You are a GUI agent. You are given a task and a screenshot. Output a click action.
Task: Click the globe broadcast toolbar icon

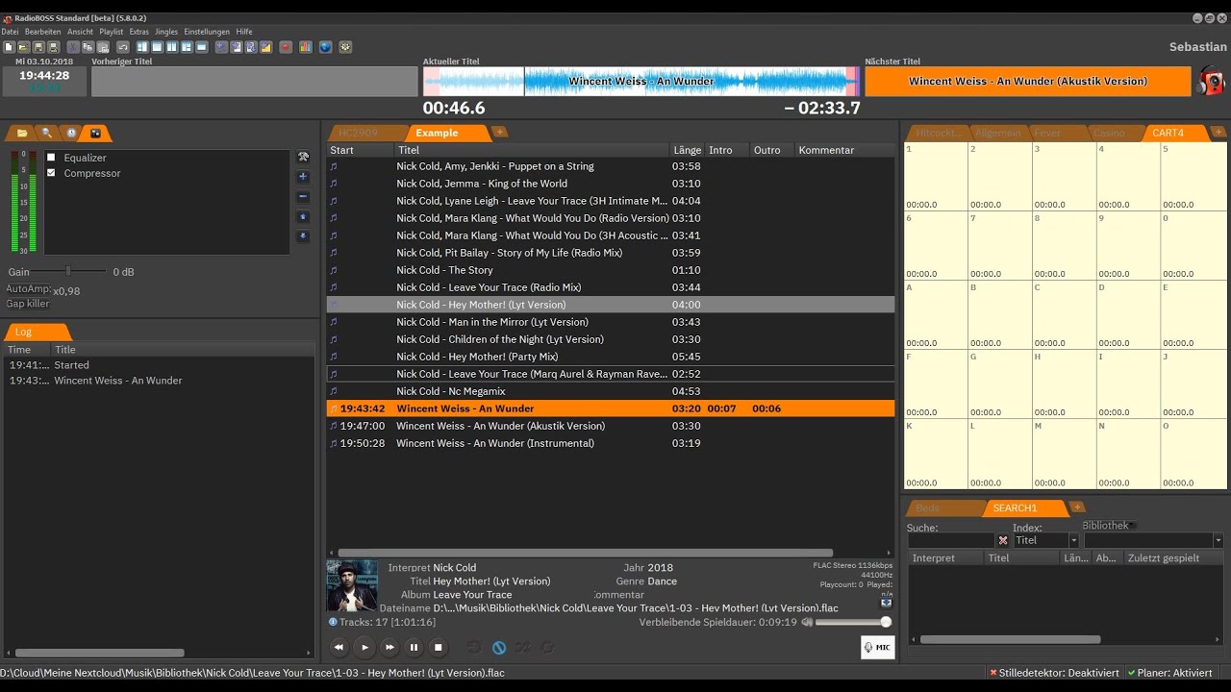[x=325, y=47]
